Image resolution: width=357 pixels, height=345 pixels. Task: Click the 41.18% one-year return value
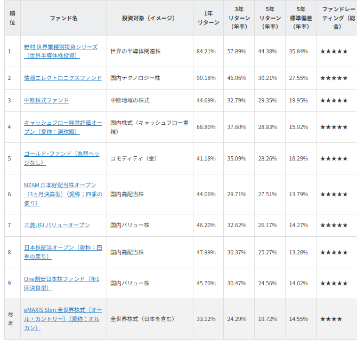206,158
